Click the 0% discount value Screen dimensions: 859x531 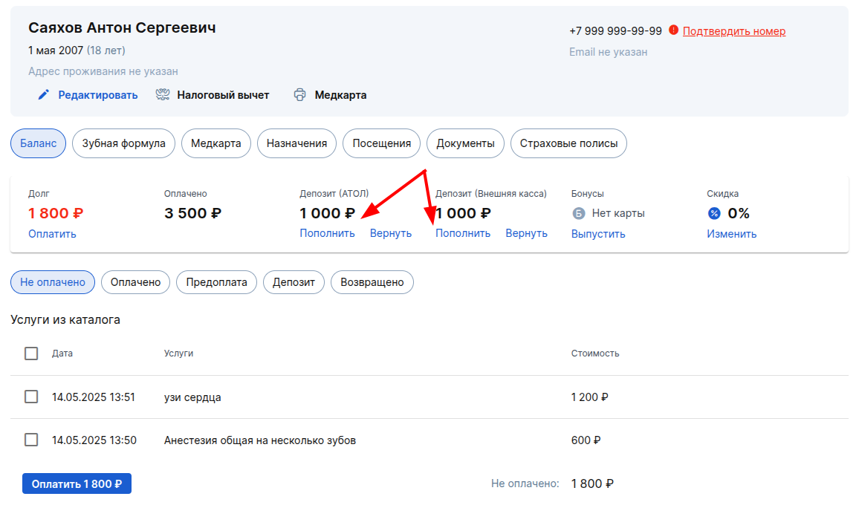coord(739,213)
